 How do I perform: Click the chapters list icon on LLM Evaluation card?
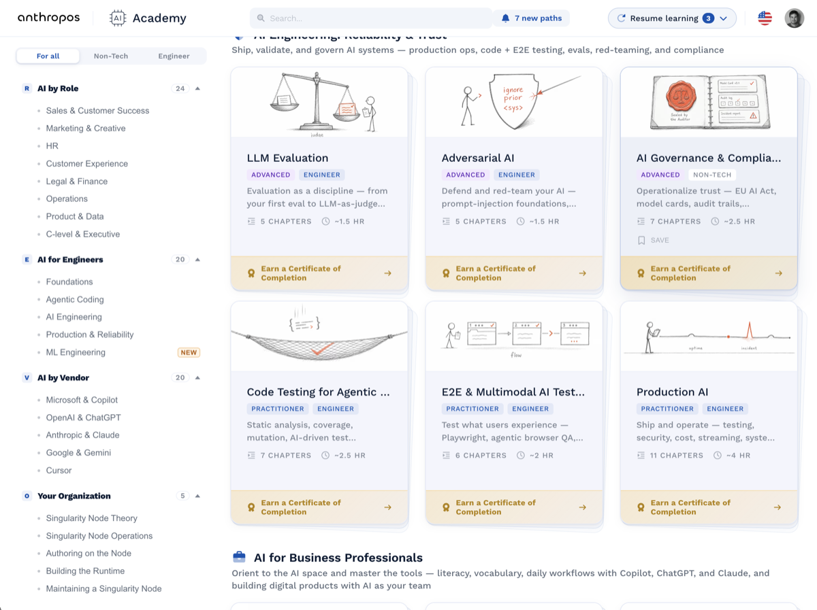251,222
